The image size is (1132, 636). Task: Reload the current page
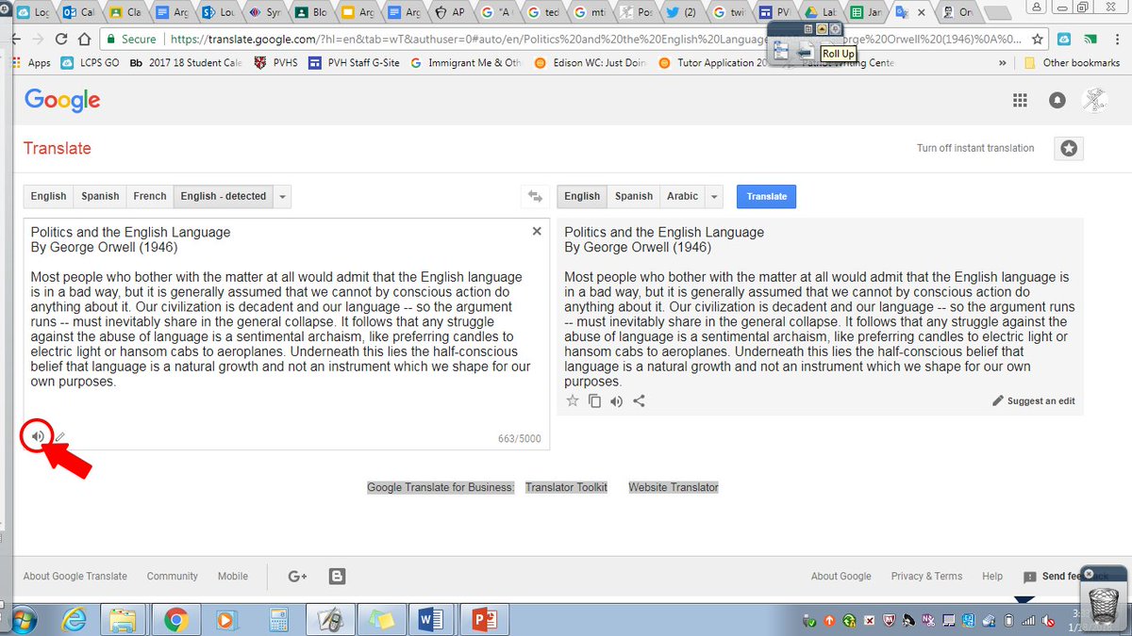(61, 40)
